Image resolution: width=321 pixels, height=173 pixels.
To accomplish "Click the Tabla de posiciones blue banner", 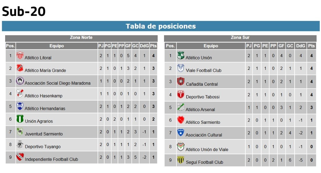I will point(161,26).
